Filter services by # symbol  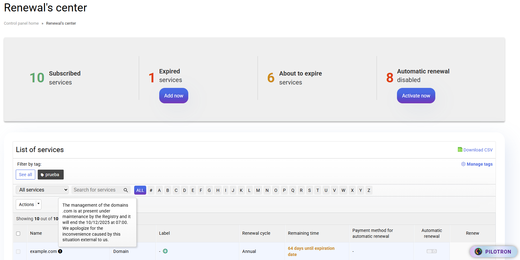tap(151, 190)
